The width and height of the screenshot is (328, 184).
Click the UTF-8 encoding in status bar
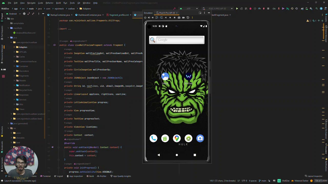[x=244, y=181]
